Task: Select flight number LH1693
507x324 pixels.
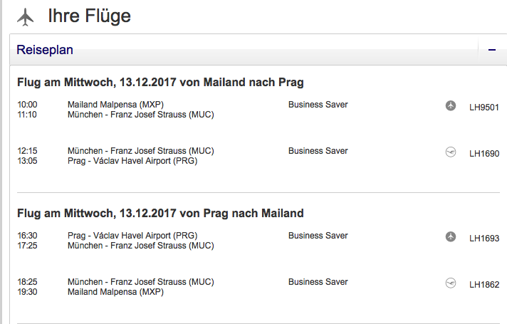Action: 484,239
